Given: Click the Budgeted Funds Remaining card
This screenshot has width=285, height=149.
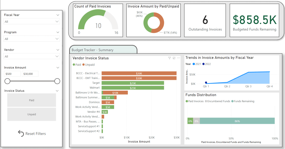Looking at the screenshot, I should point(254,20).
